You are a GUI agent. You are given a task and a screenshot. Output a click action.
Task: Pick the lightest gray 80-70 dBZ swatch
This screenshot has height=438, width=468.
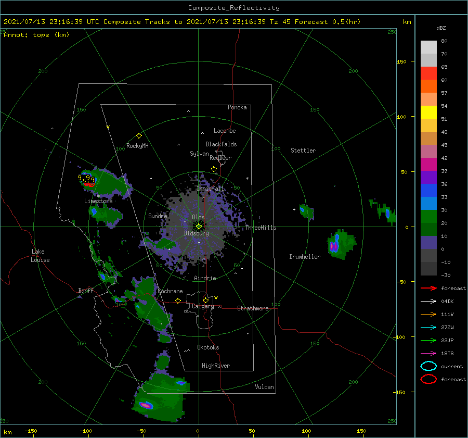(x=428, y=47)
